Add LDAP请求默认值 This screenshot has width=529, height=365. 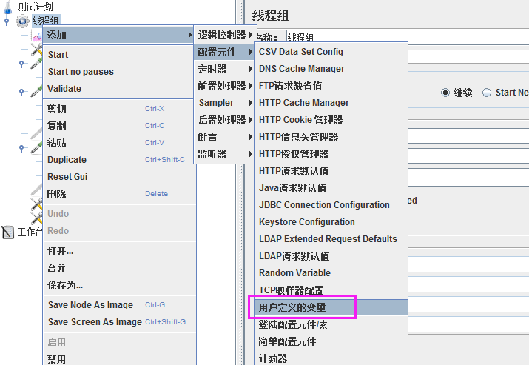[331, 256]
